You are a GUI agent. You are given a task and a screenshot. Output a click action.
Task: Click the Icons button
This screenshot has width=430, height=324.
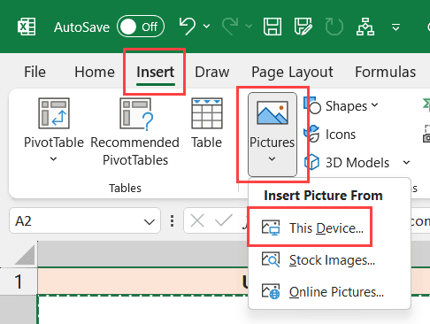coord(330,135)
